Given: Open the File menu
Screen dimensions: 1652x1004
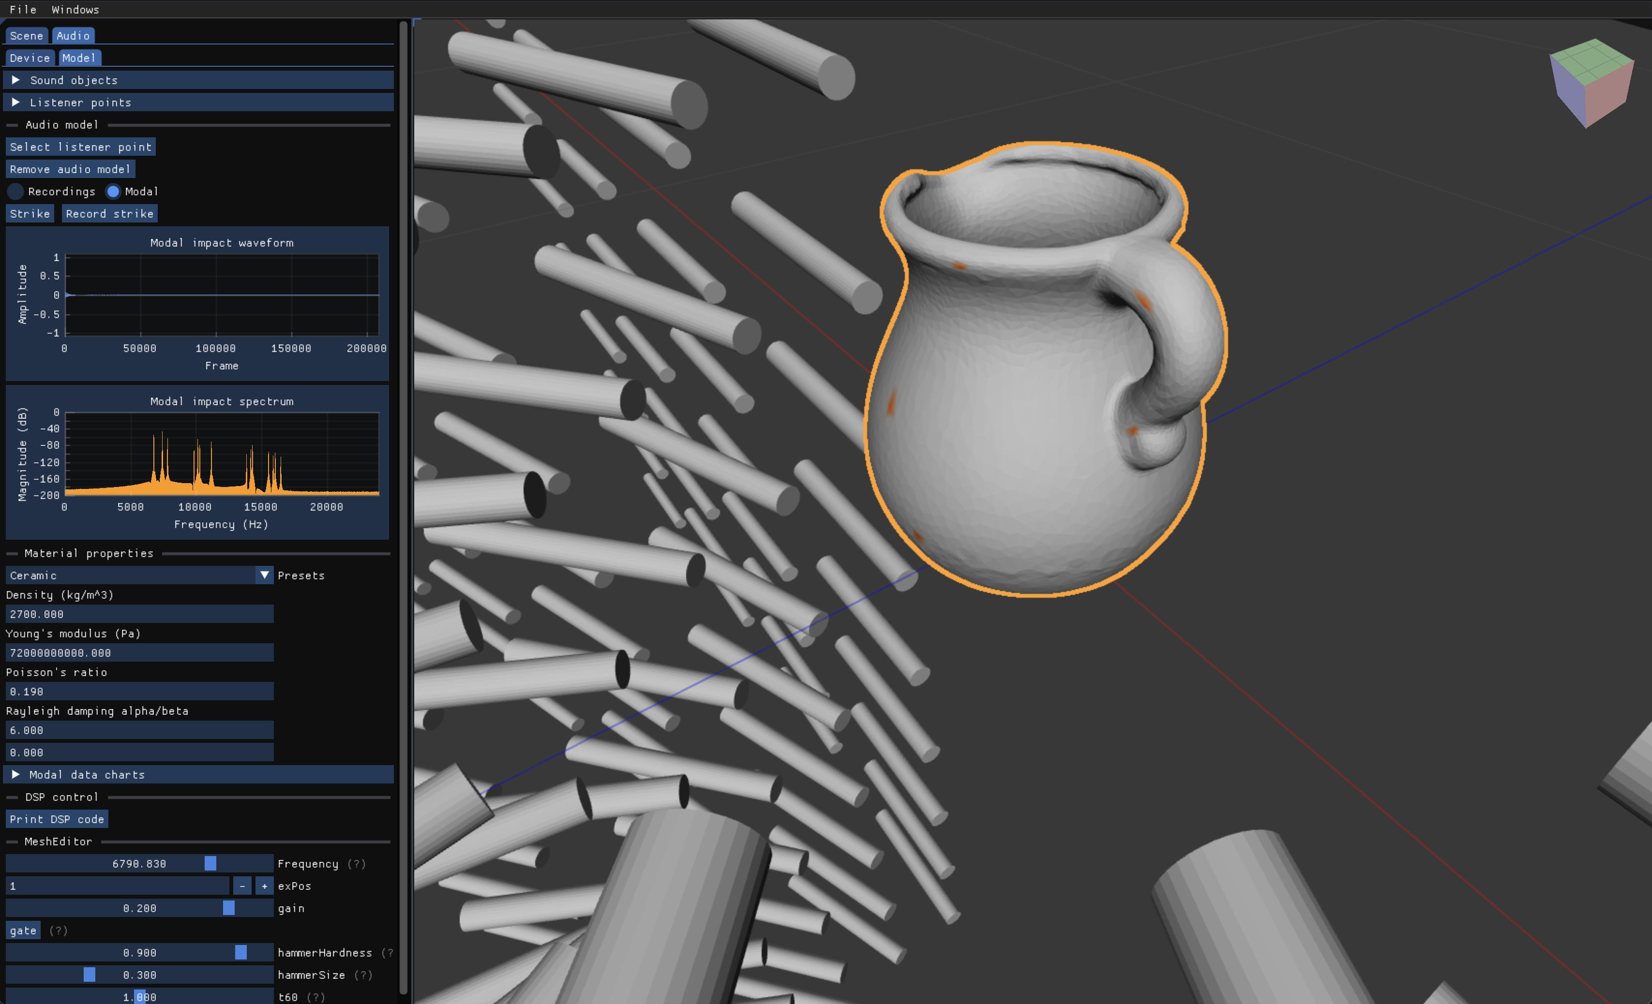Looking at the screenshot, I should (23, 9).
